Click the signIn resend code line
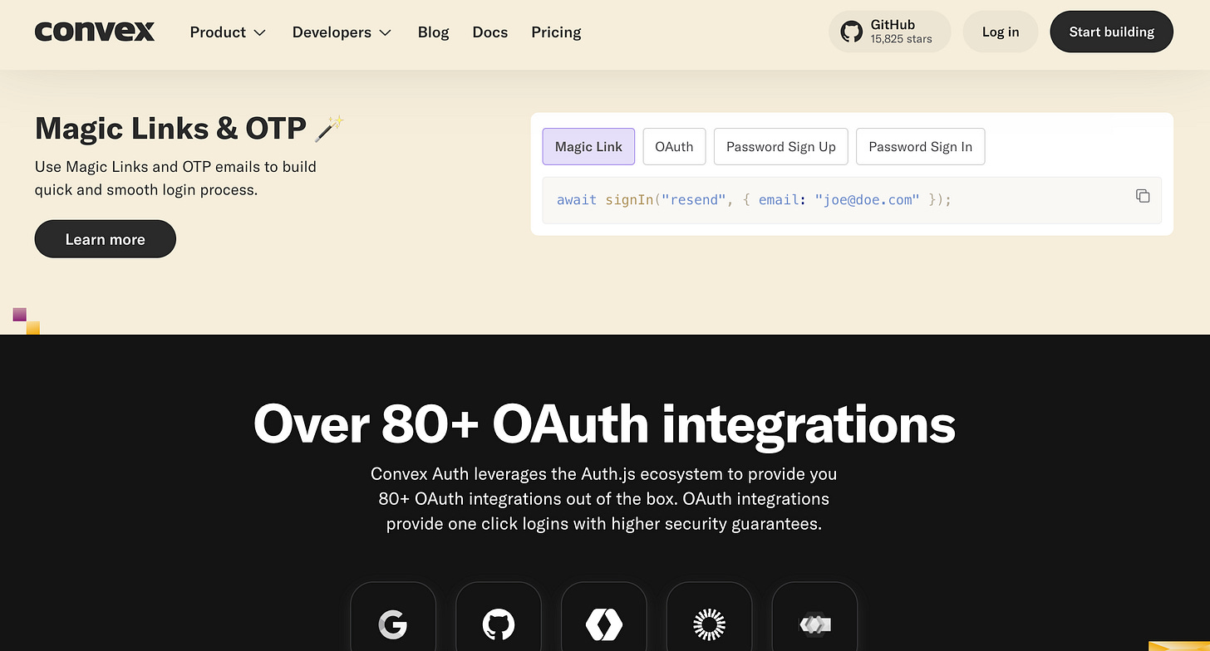This screenshot has height=651, width=1210. 754,200
